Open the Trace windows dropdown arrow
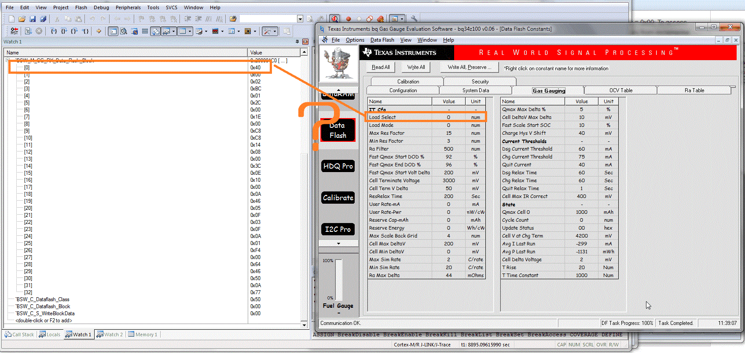This screenshot has width=745, height=353. (239, 31)
